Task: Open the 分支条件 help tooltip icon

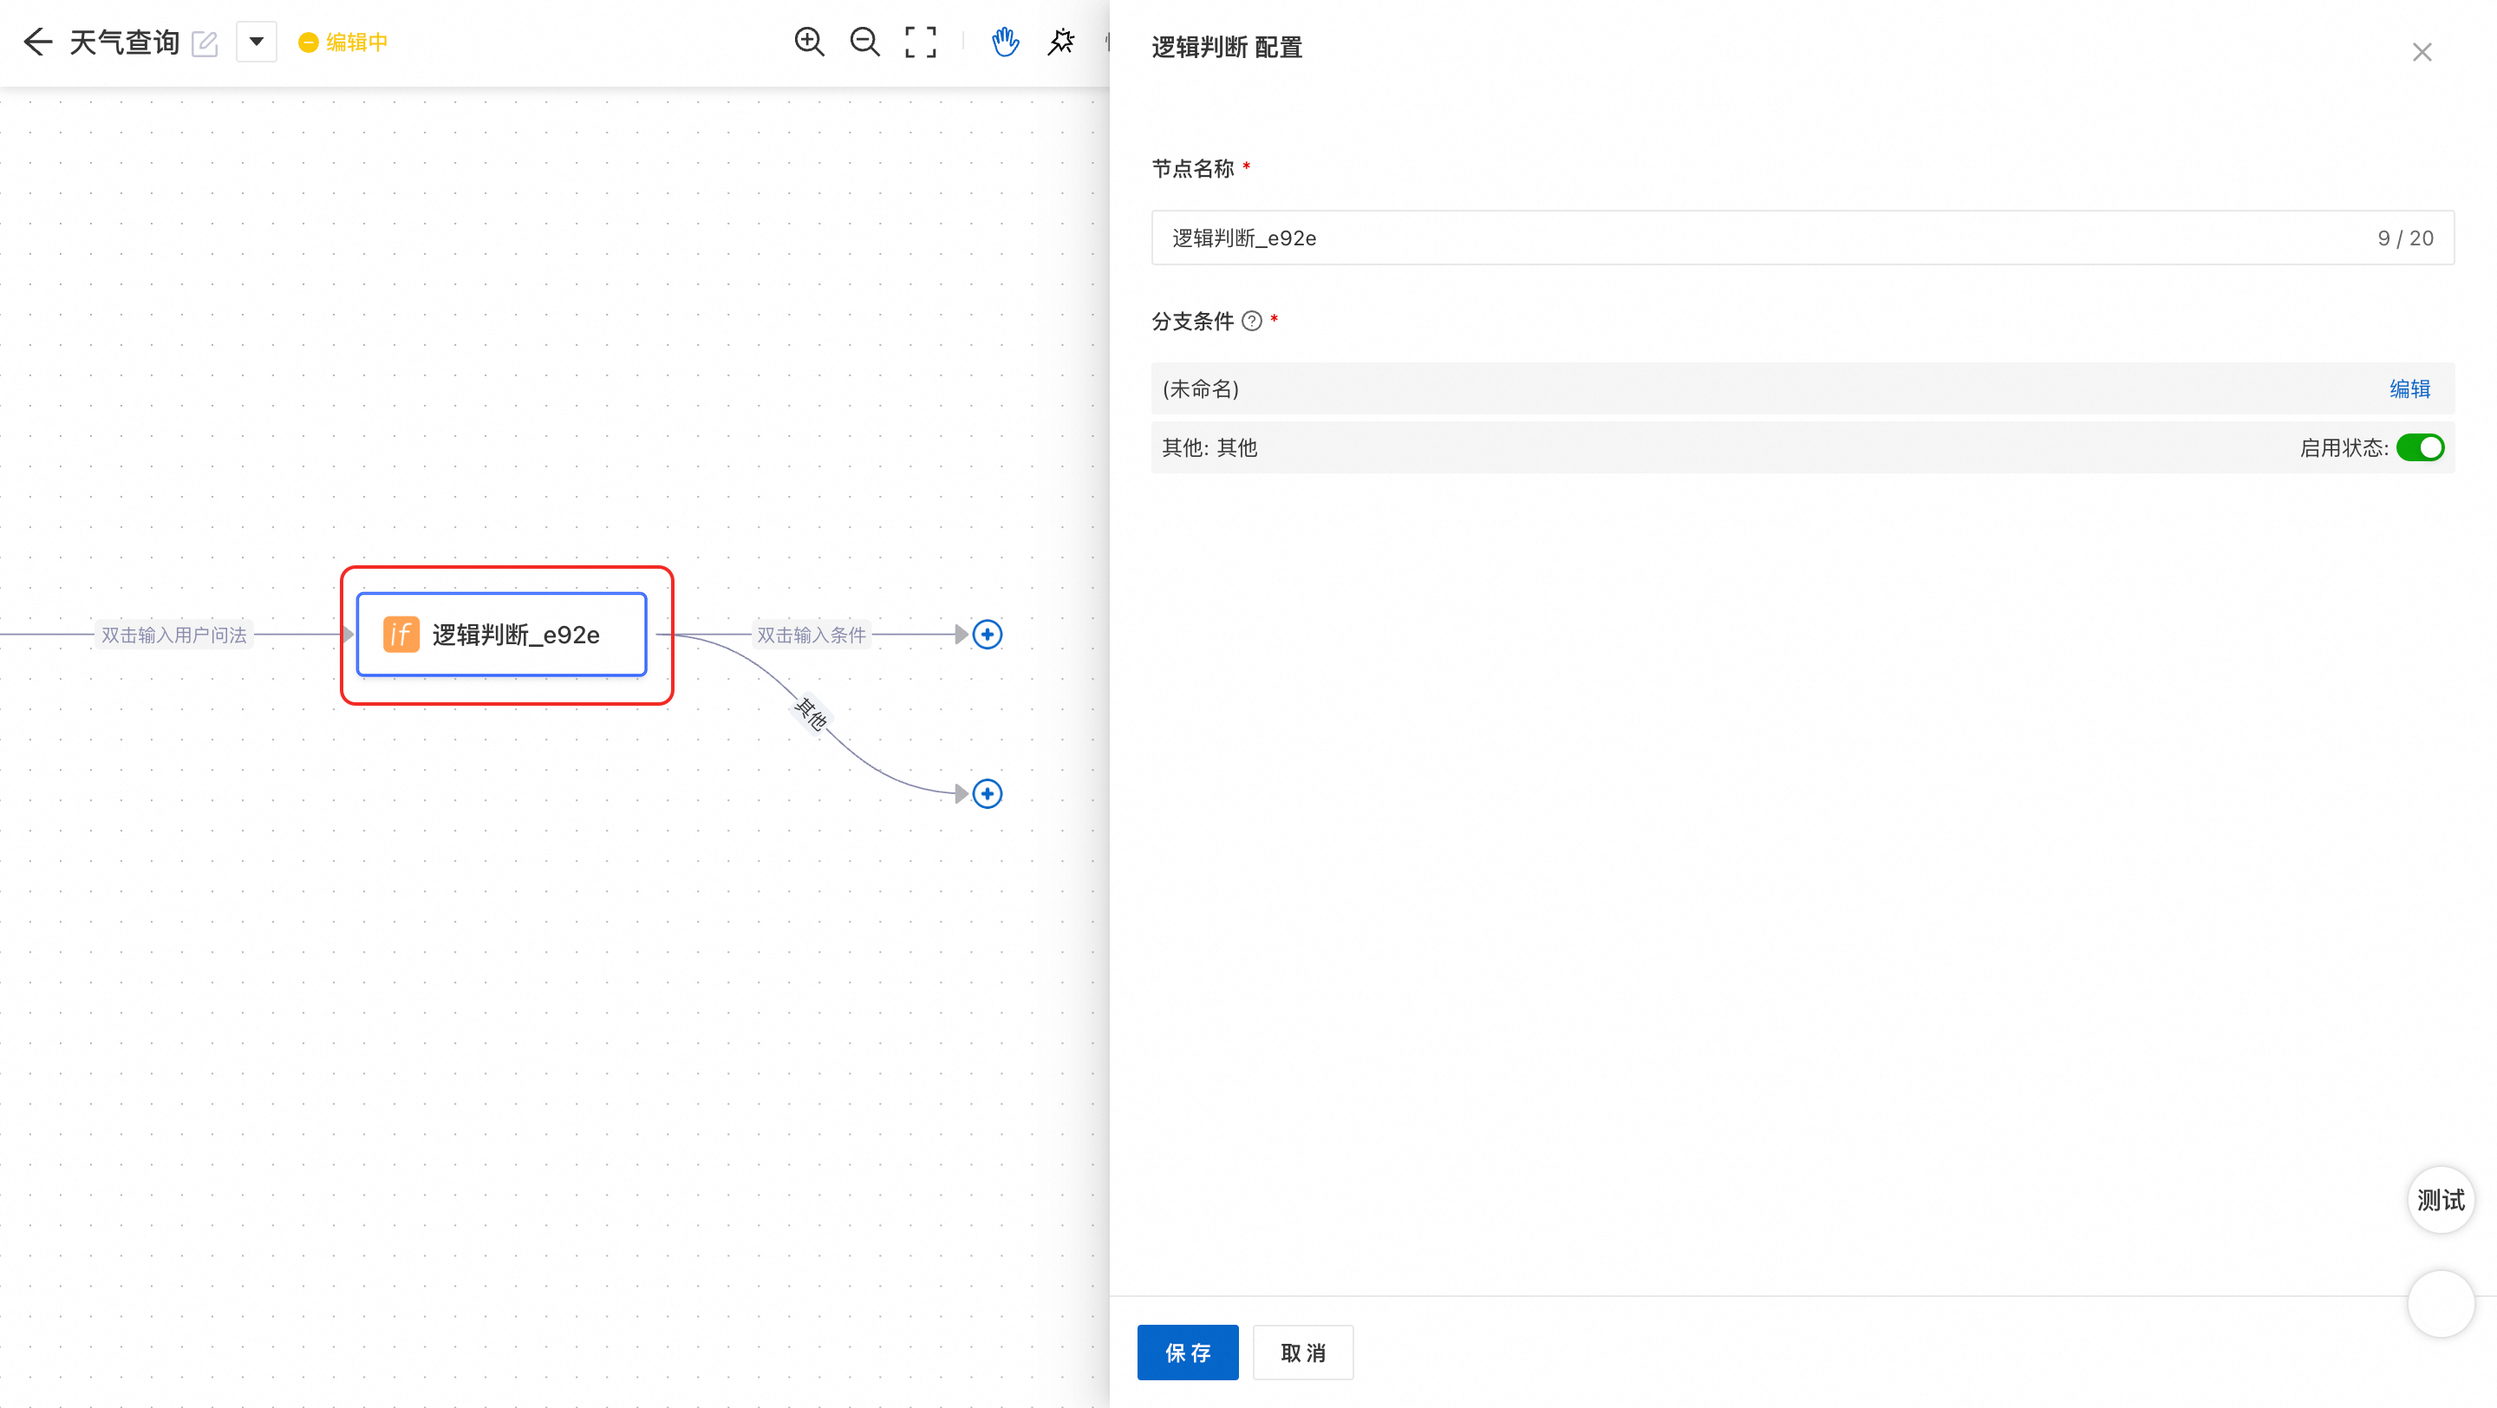Action: [1251, 321]
